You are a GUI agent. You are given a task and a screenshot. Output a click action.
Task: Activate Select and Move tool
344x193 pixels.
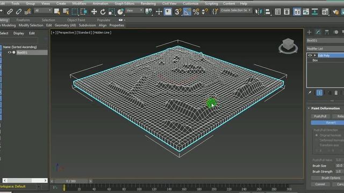94,12
